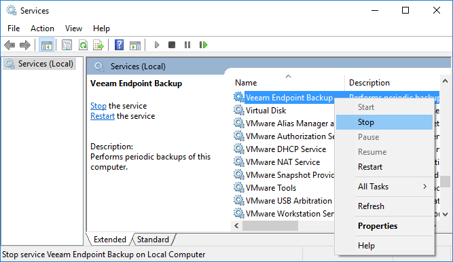Select the VMware Alias Manager row
The height and width of the screenshot is (262, 453).
point(284,124)
